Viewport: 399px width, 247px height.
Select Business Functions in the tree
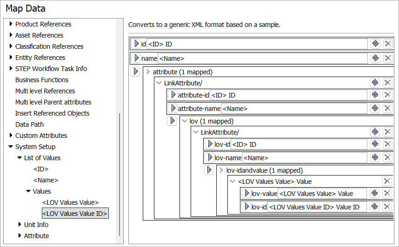(42, 80)
